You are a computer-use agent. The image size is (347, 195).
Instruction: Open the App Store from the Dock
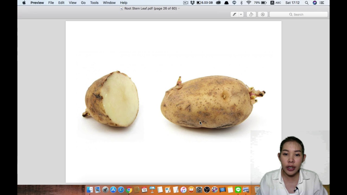point(113,190)
